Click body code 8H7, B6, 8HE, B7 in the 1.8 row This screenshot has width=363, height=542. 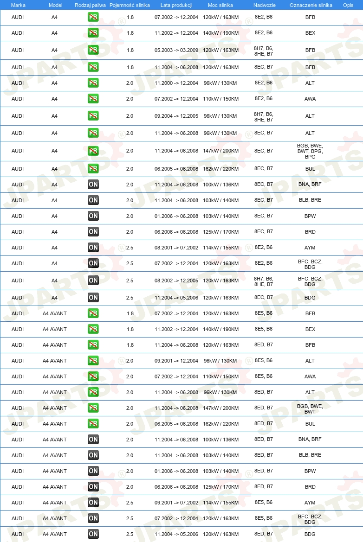[264, 51]
